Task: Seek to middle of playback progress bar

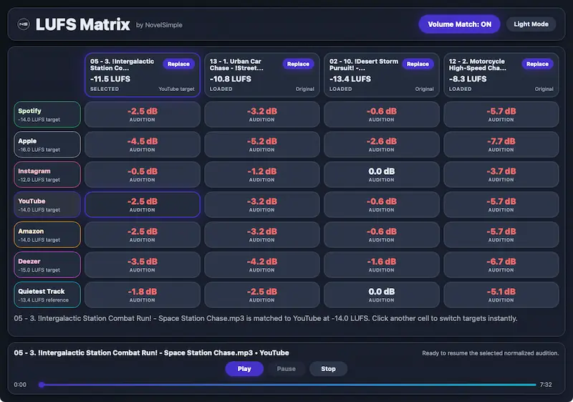Action: [x=288, y=385]
